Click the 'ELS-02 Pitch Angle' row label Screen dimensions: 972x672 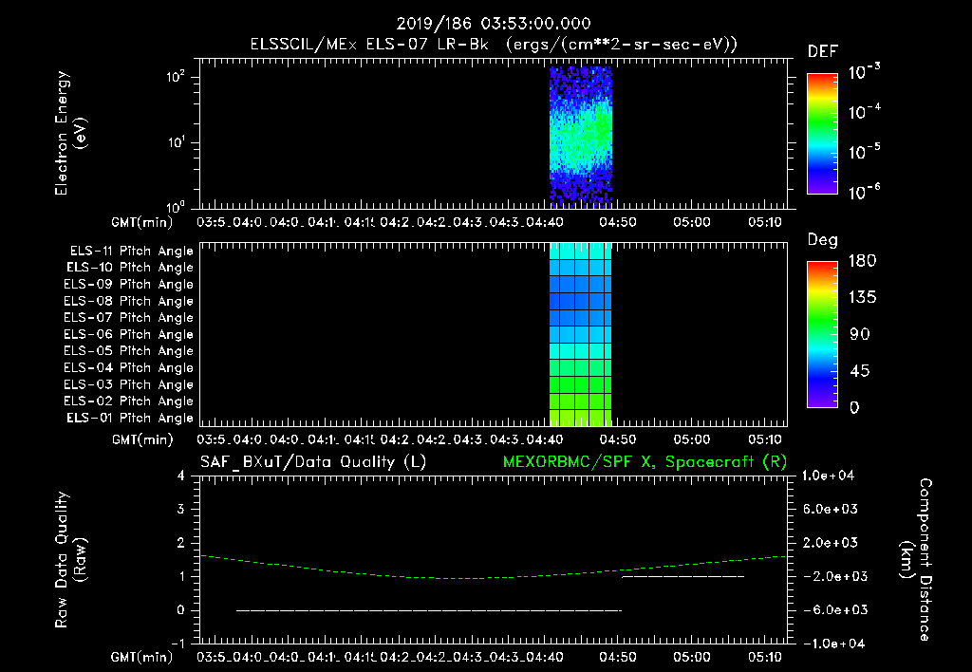pyautogui.click(x=128, y=401)
